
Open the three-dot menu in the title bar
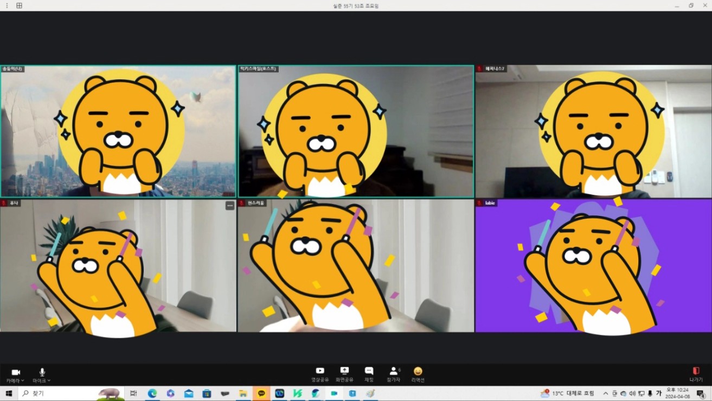point(7,5)
